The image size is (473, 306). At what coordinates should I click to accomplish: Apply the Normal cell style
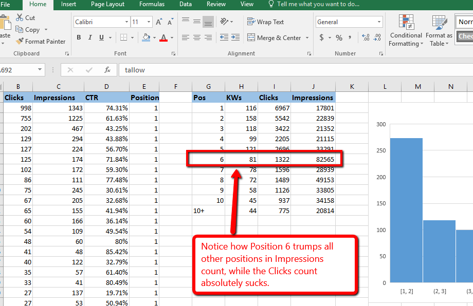pos(465,22)
